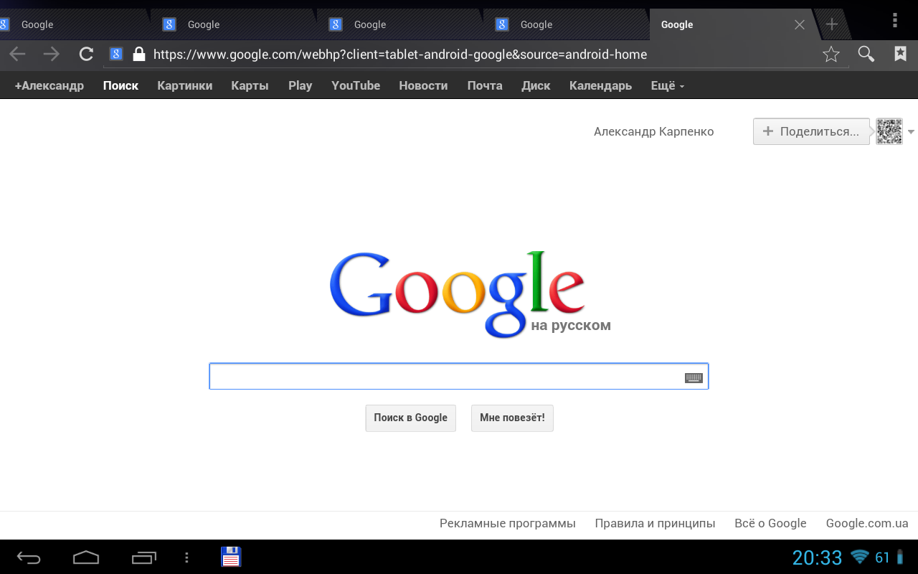Open Новости in Google bar
The width and height of the screenshot is (918, 574).
pos(423,85)
